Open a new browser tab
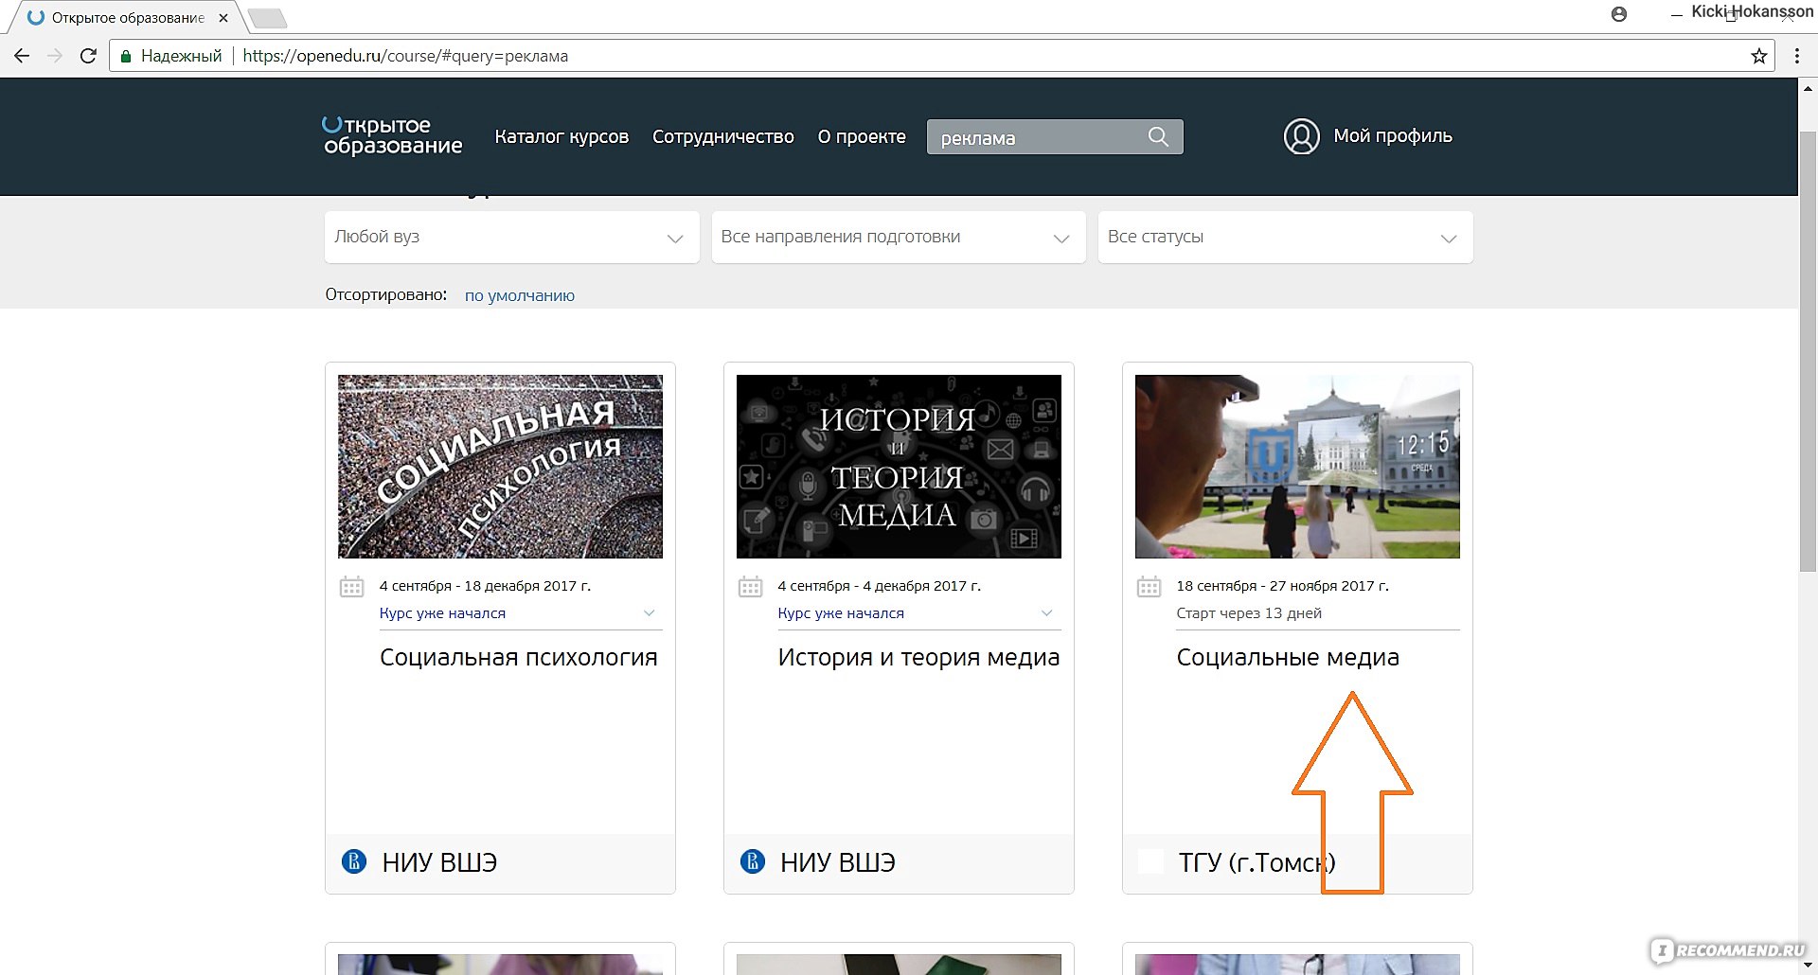Viewport: 1818px width, 975px height. pyautogui.click(x=267, y=18)
